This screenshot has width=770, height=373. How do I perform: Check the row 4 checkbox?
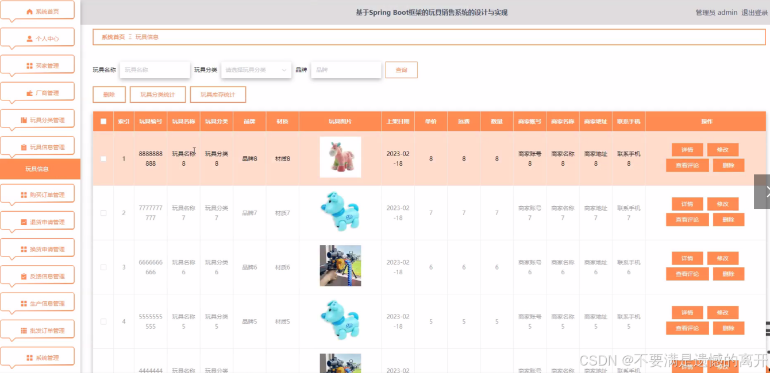tap(103, 321)
